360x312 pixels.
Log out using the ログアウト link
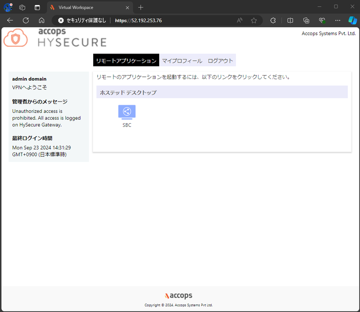pyautogui.click(x=220, y=60)
